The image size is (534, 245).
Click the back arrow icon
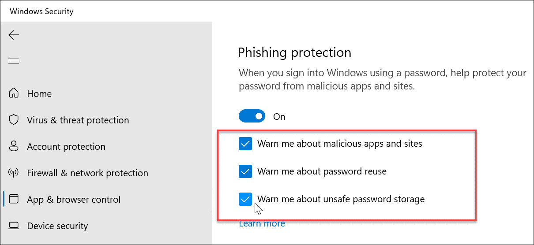coord(14,35)
